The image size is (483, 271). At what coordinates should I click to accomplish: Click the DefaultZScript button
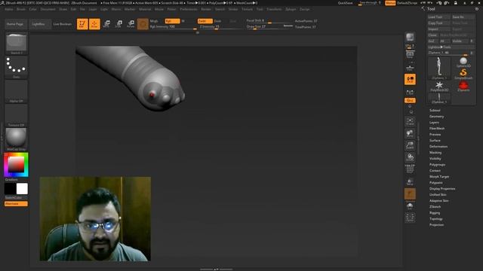pyautogui.click(x=408, y=3)
